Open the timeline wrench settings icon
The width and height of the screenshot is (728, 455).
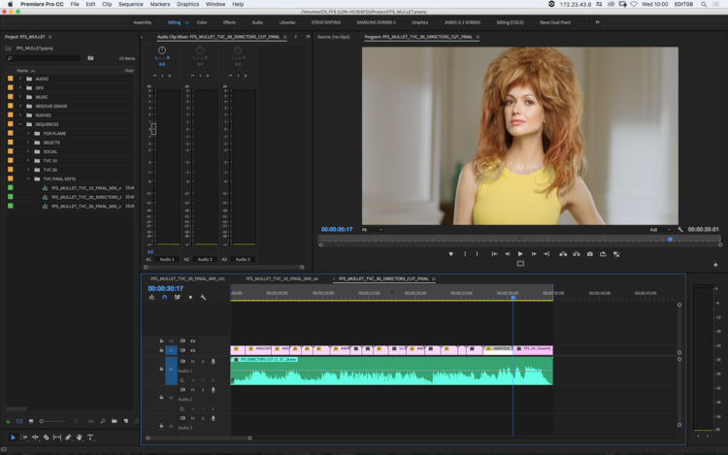(x=203, y=298)
